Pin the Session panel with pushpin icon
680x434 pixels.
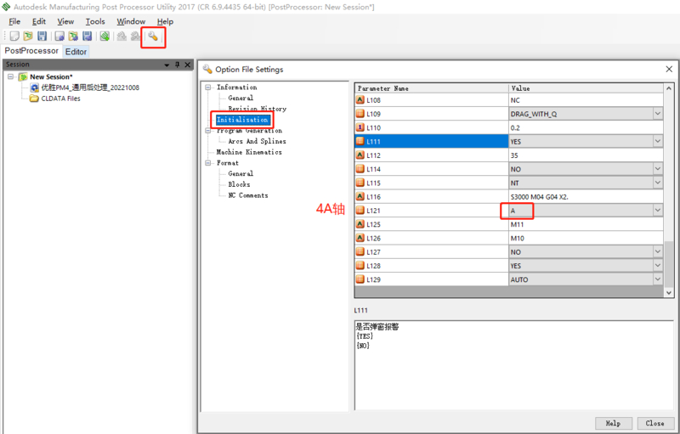(177, 65)
